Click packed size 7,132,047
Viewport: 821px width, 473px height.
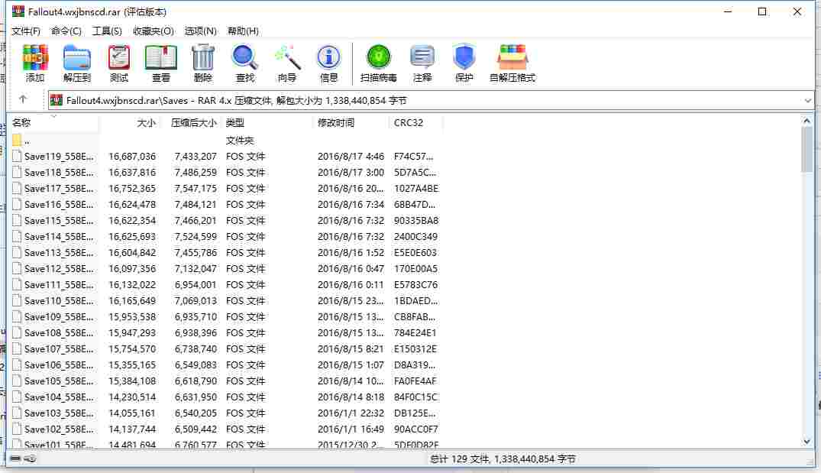click(x=196, y=269)
